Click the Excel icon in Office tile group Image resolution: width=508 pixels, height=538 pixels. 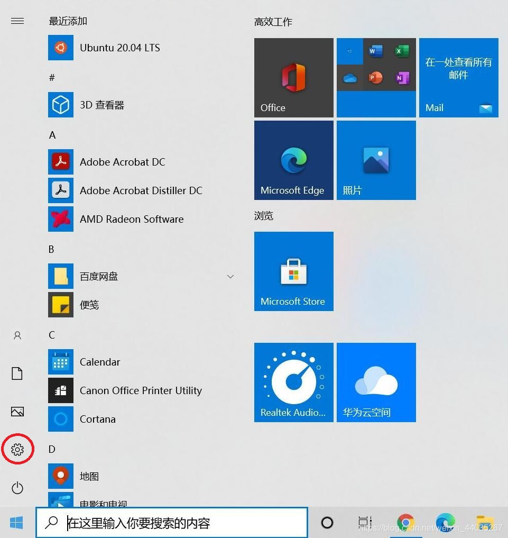tap(402, 51)
